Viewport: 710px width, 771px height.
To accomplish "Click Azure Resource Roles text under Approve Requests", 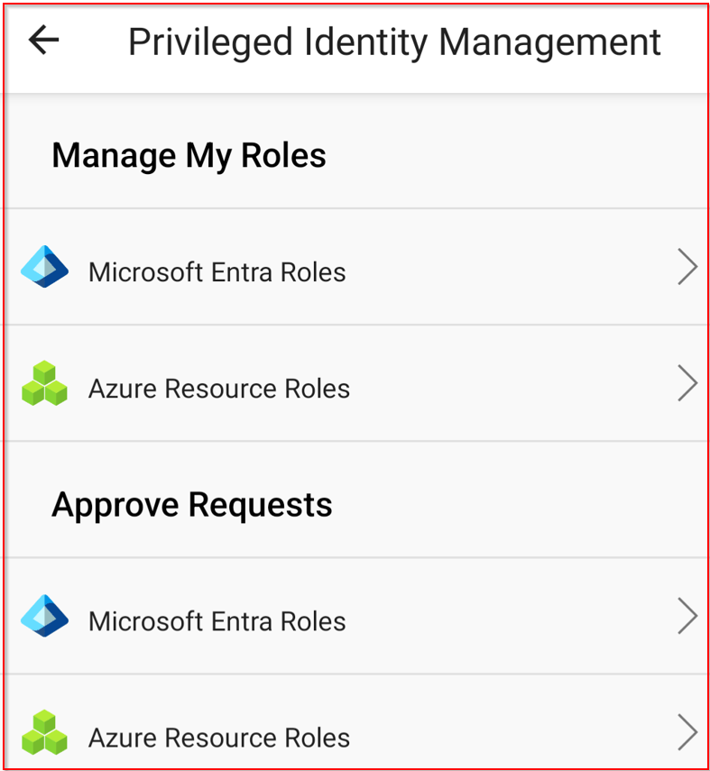I will point(218,739).
